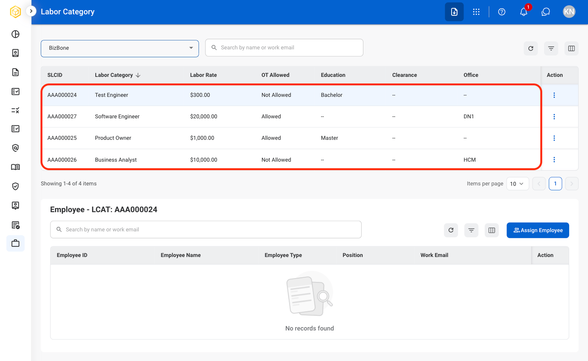
Task: Click the Employee Type column header
Action: pyautogui.click(x=283, y=255)
